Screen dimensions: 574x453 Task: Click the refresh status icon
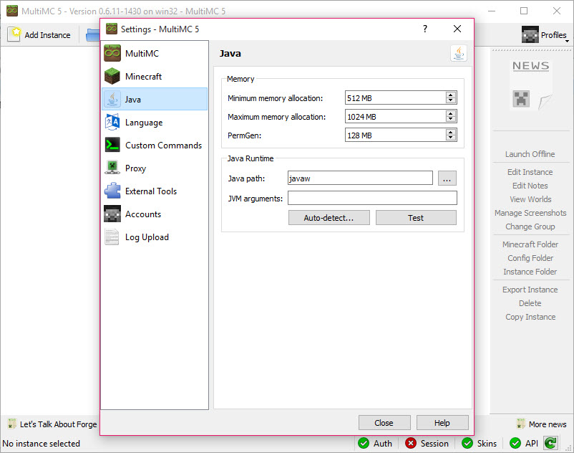[x=550, y=443]
